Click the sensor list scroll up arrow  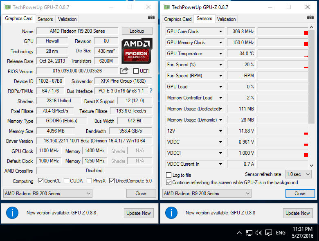(311, 27)
